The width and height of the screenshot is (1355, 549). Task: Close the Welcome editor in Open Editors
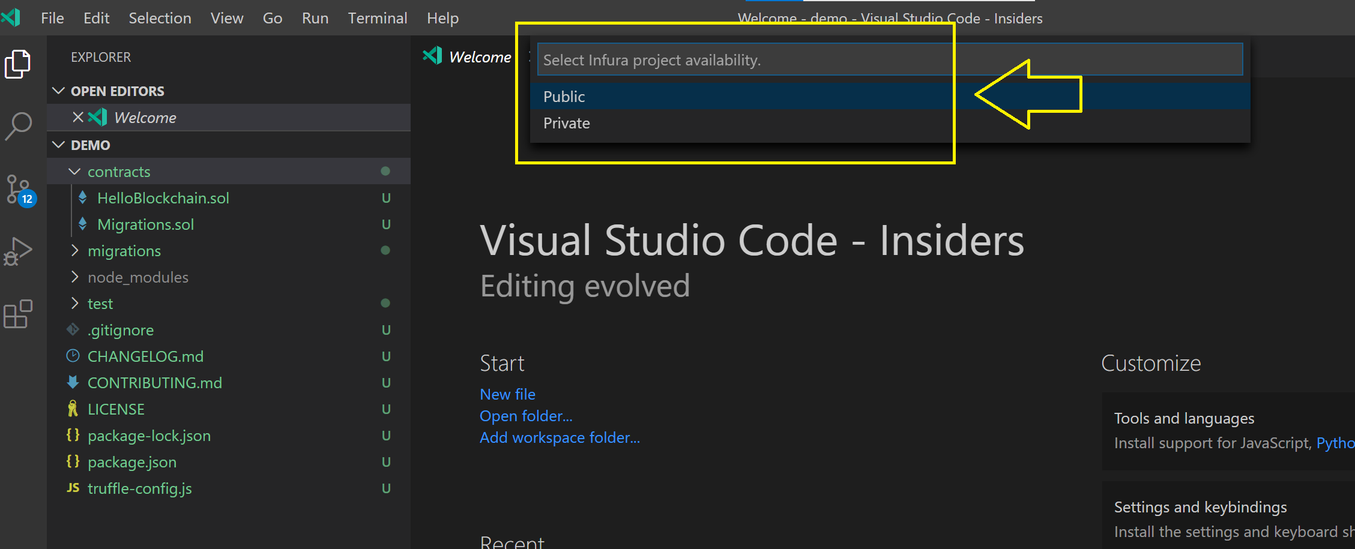[x=78, y=117]
